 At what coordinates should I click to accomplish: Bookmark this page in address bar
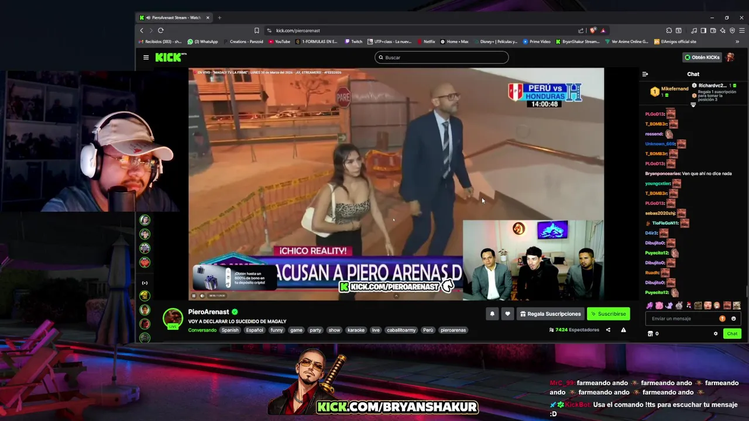point(256,30)
